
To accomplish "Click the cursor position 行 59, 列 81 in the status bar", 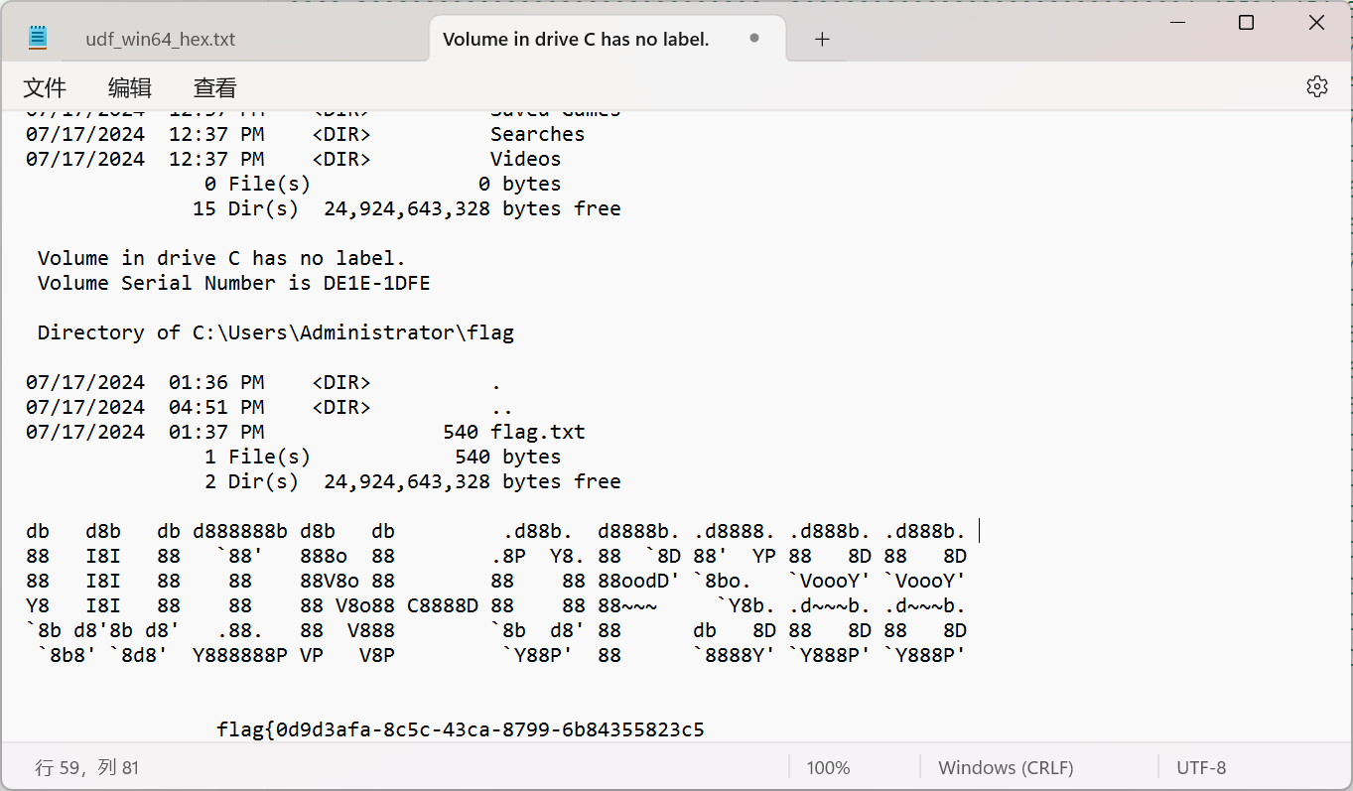I will (87, 767).
